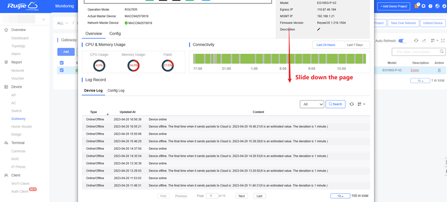Click the CPU Usage 4.0% gauge
Image resolution: width=447 pixels, height=202 pixels.
pos(99,66)
